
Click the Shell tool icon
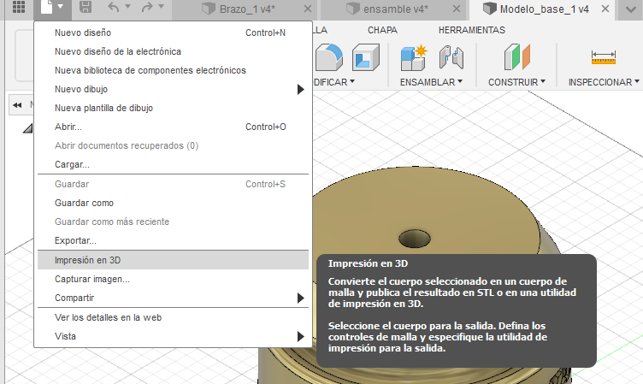(x=366, y=57)
